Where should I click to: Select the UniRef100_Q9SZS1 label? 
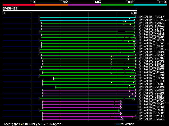(x=152, y=78)
